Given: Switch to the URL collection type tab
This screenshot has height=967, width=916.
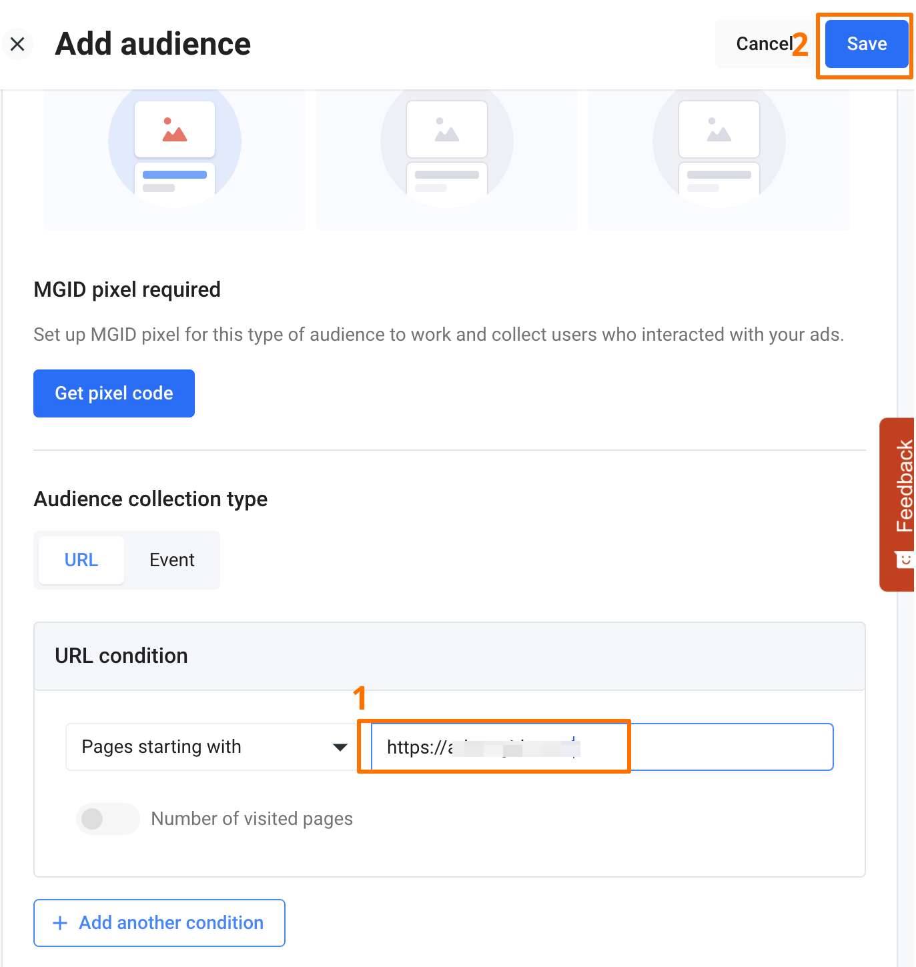Looking at the screenshot, I should click(x=81, y=560).
